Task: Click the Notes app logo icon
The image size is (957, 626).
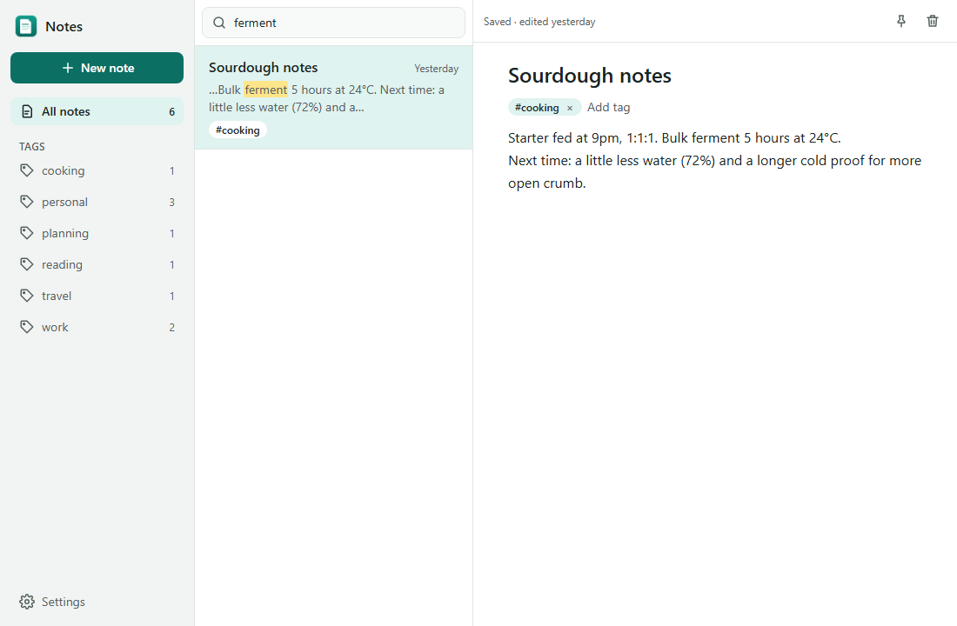Action: pyautogui.click(x=25, y=26)
